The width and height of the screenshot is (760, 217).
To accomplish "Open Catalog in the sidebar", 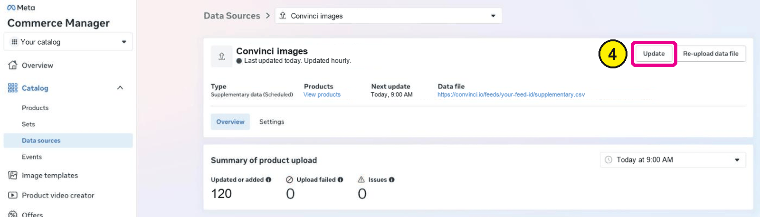I will 35,88.
